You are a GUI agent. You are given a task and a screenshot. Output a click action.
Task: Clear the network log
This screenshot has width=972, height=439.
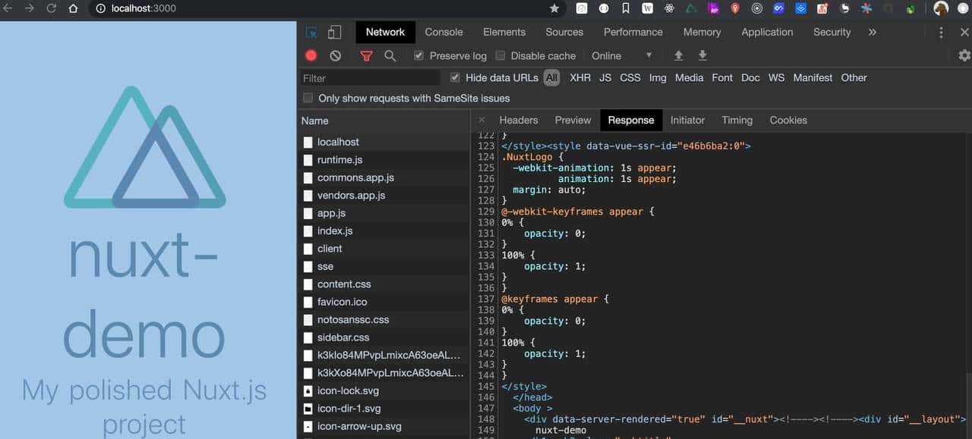335,55
